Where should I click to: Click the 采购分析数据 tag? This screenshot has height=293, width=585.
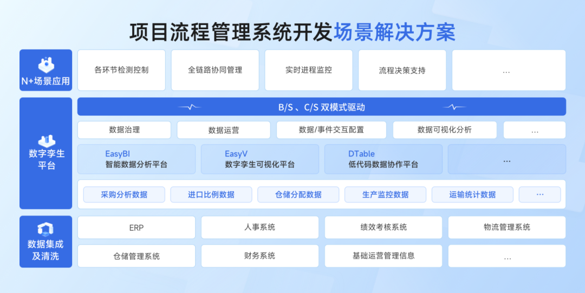click(124, 194)
